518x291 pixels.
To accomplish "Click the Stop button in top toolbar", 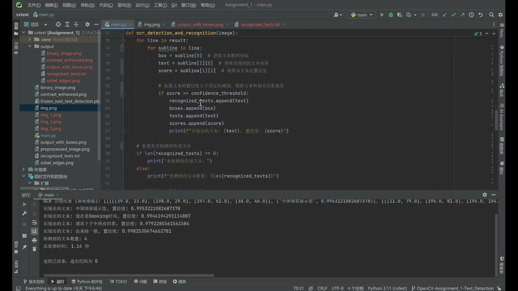I will click(x=423, y=15).
